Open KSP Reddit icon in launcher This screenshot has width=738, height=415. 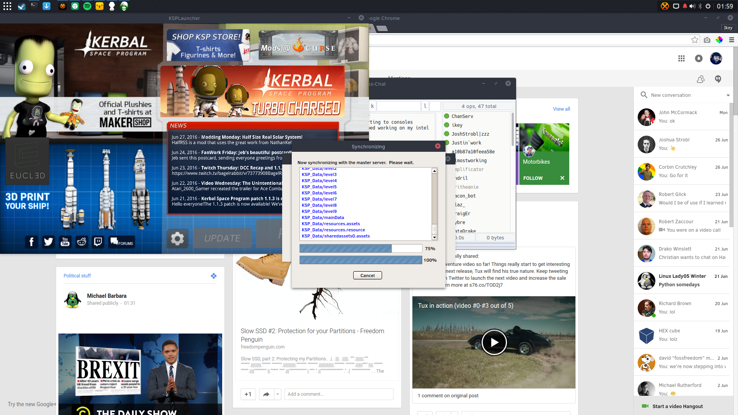[81, 242]
